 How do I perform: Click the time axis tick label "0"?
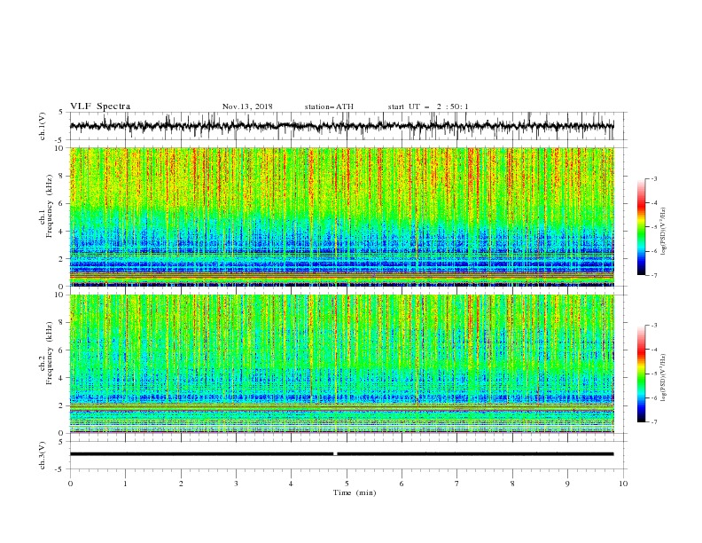(70, 484)
